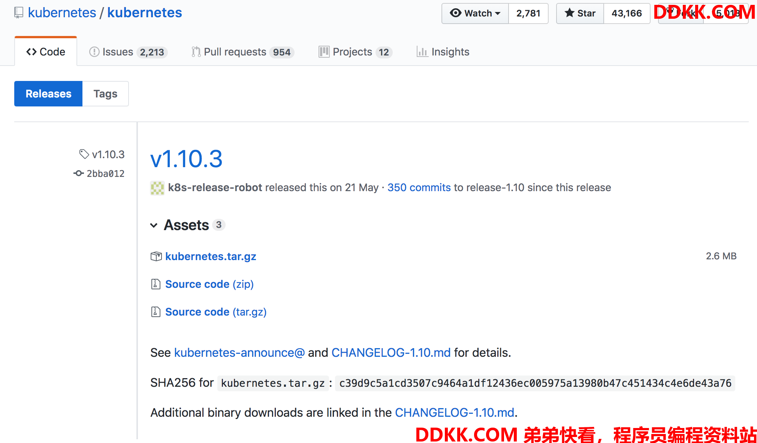Click the Projects count badge 12
Viewport: 757px width, 443px height.
pos(384,52)
